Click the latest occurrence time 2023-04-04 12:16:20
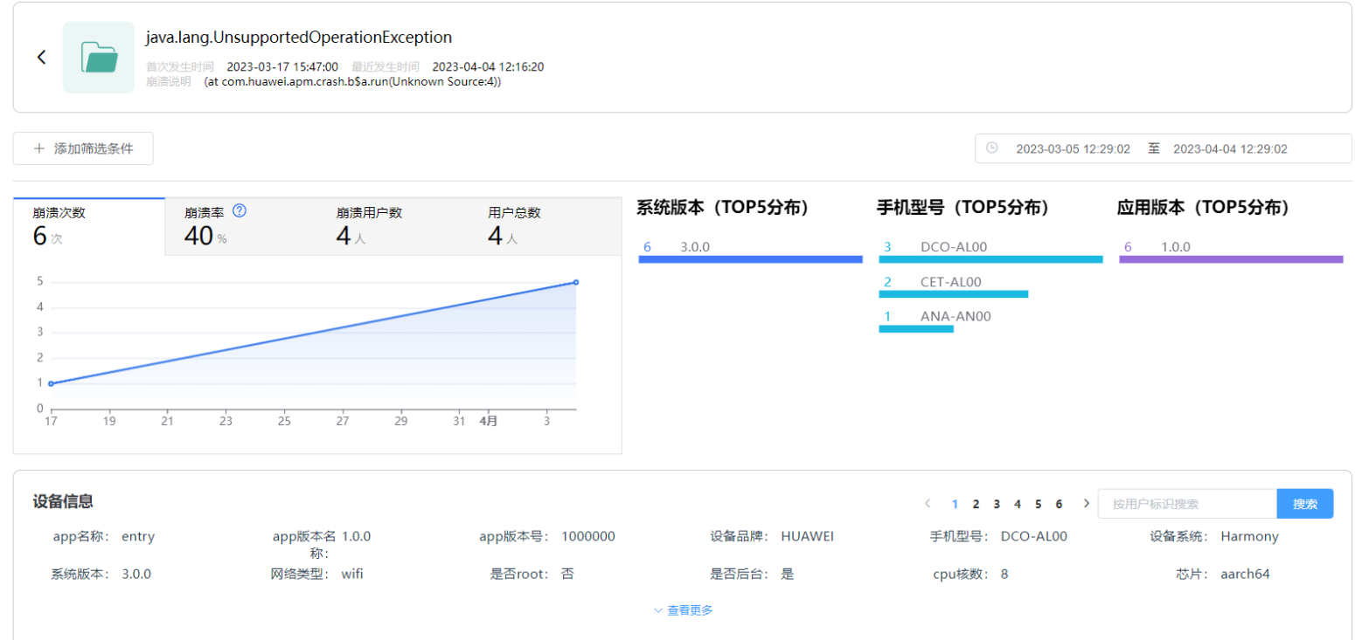Viewport: 1355px width, 640px height. pos(489,67)
